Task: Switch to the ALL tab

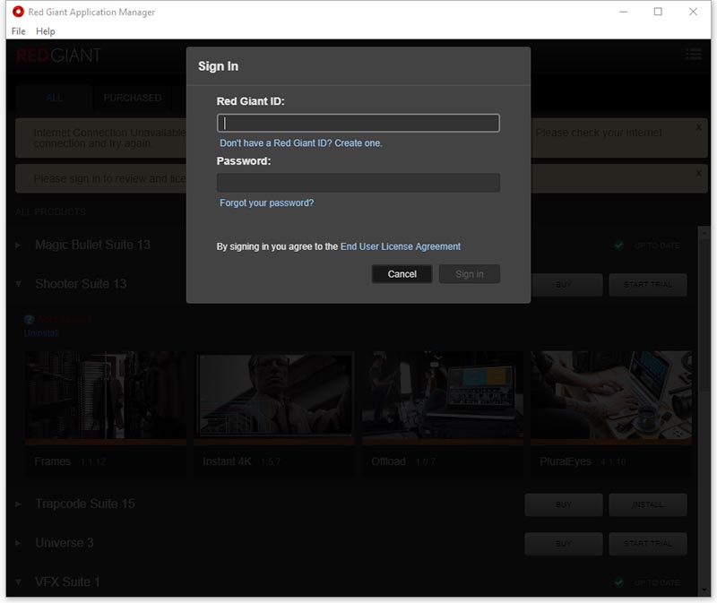Action: pyautogui.click(x=55, y=98)
